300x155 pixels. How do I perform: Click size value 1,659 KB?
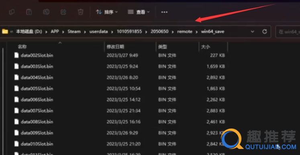point(216,67)
